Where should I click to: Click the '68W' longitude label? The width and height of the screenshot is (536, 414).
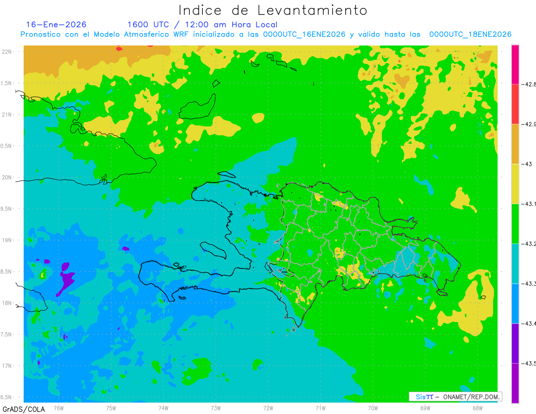pyautogui.click(x=477, y=407)
